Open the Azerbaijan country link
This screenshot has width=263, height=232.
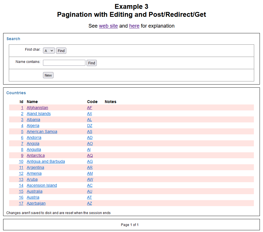tap(36, 203)
